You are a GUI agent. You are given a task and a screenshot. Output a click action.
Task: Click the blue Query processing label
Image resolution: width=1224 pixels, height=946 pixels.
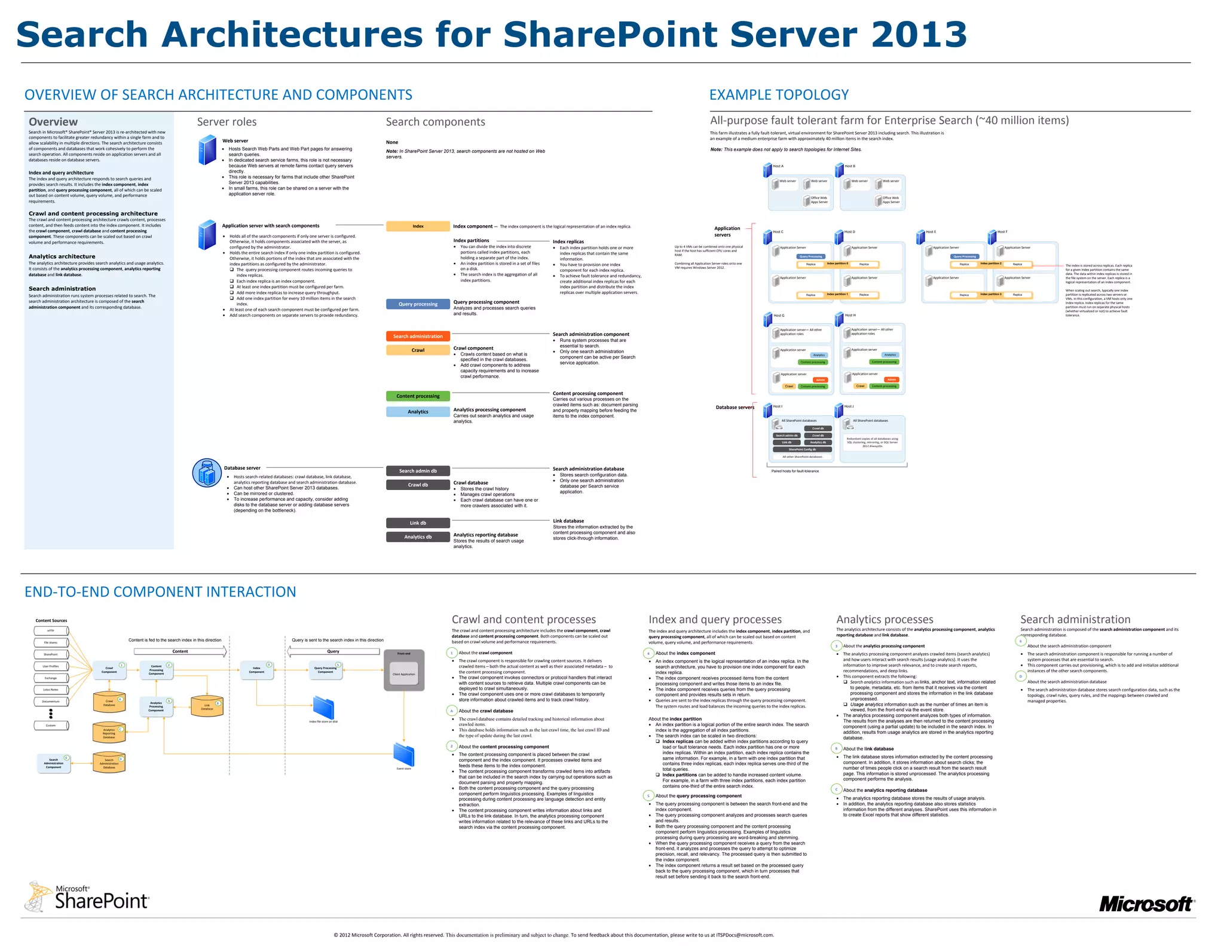(418, 304)
